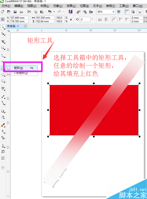Toggle the lock ratio padlock

pyautogui.click(x=71, y=19)
